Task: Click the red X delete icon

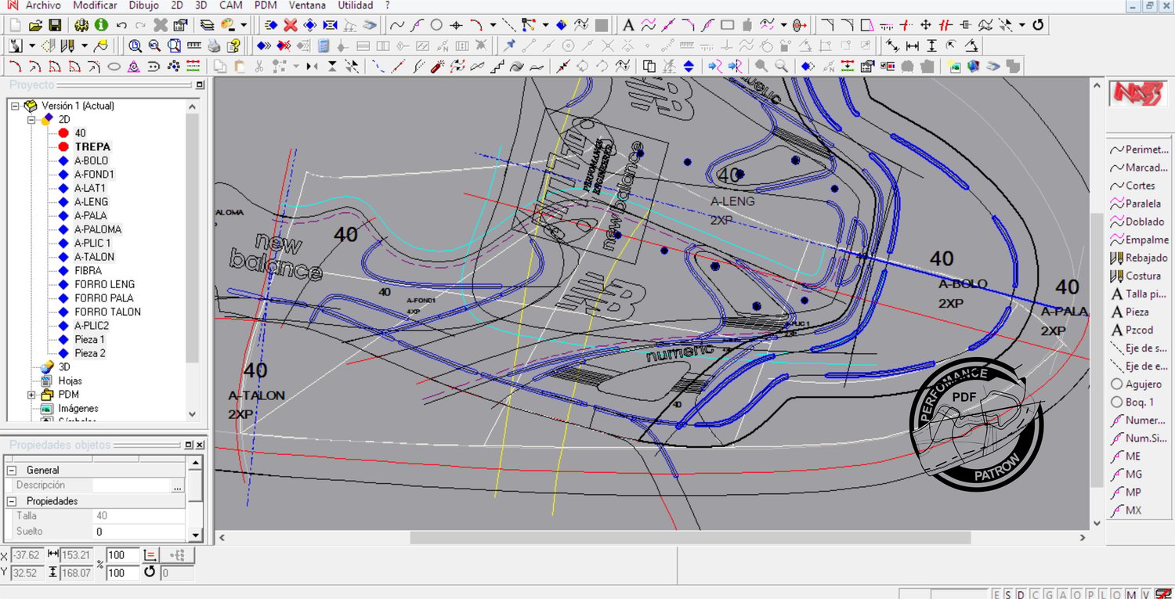Action: (x=291, y=25)
